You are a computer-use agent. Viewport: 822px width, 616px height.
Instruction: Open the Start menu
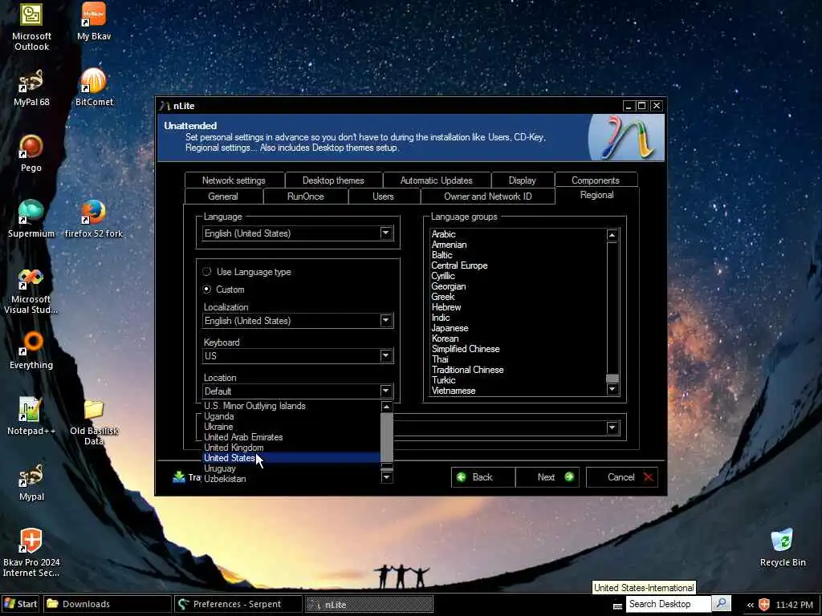tap(20, 604)
